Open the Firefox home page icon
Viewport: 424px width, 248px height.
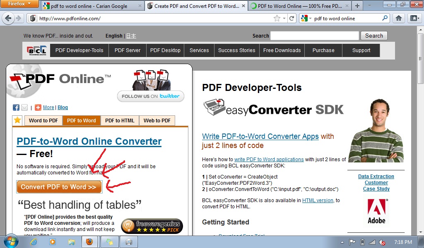pyautogui.click(x=399, y=18)
